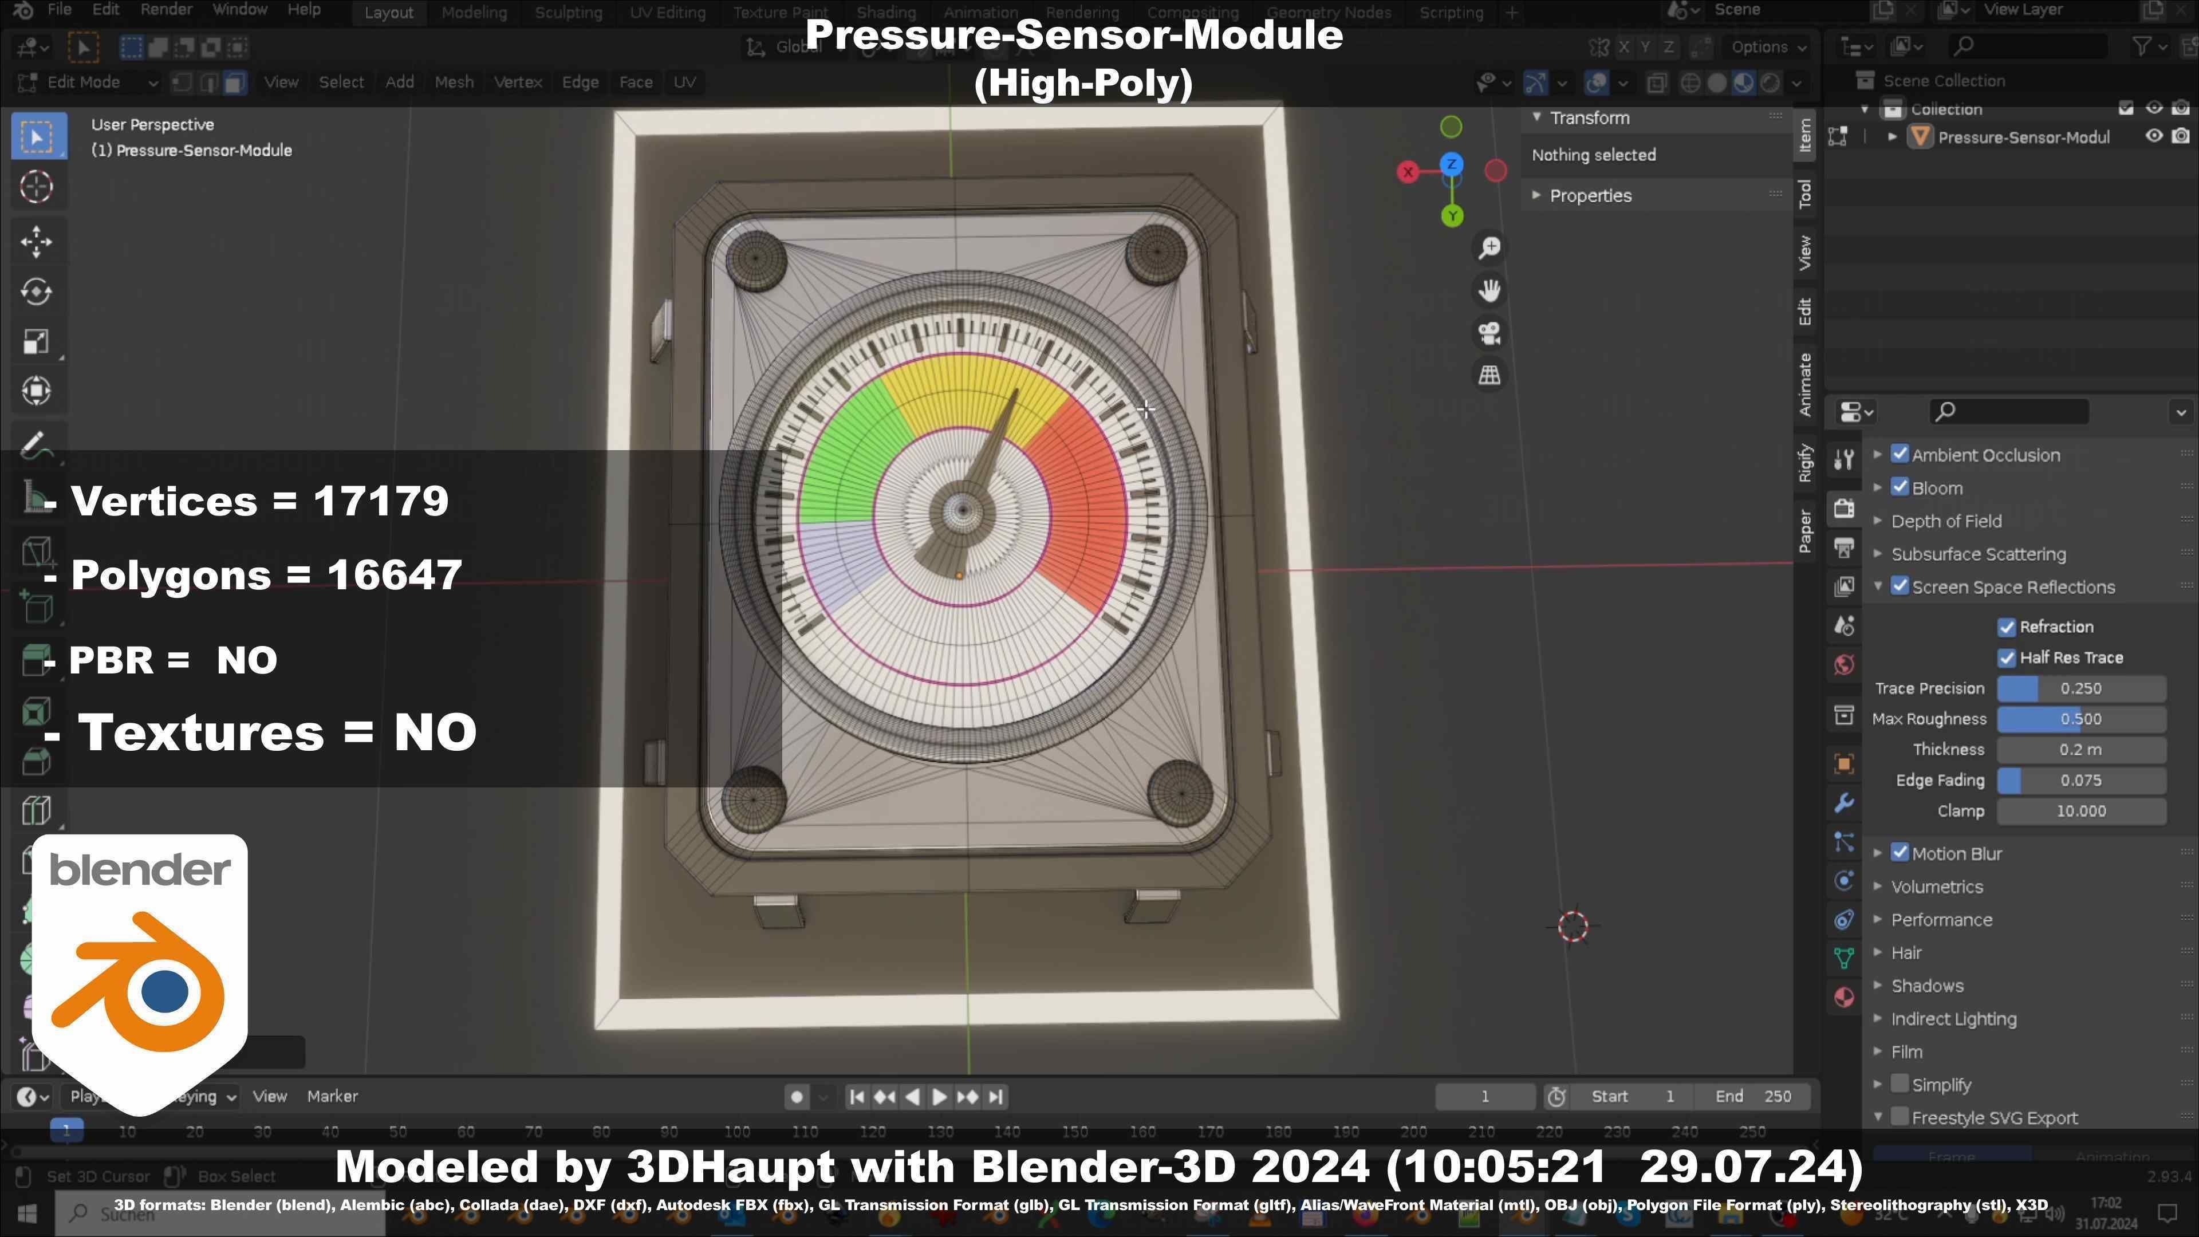
Task: Open World properties globe icon
Action: pos(1844,665)
